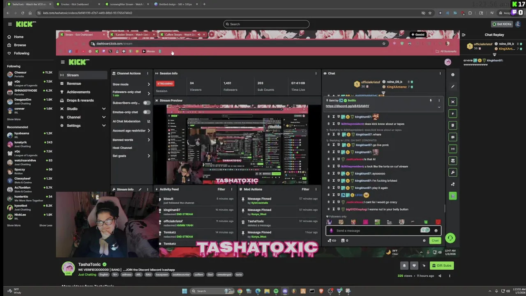Open Brave browser from the taskbar
The height and width of the screenshot is (296, 526).
pyautogui.click(x=321, y=291)
